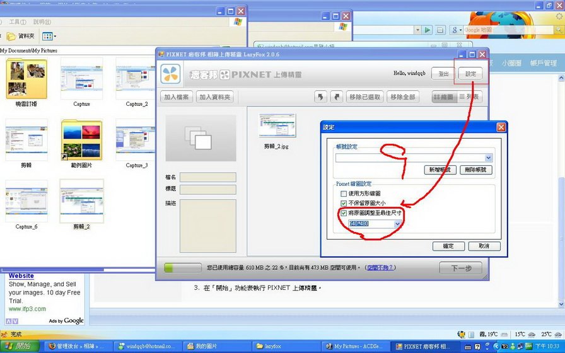Close the 設定 settings dialog

501,127
